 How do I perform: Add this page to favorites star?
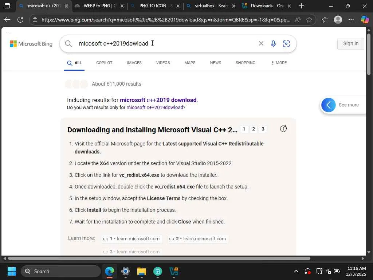point(309,20)
